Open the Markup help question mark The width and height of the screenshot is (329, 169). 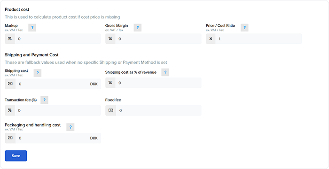(x=32, y=28)
